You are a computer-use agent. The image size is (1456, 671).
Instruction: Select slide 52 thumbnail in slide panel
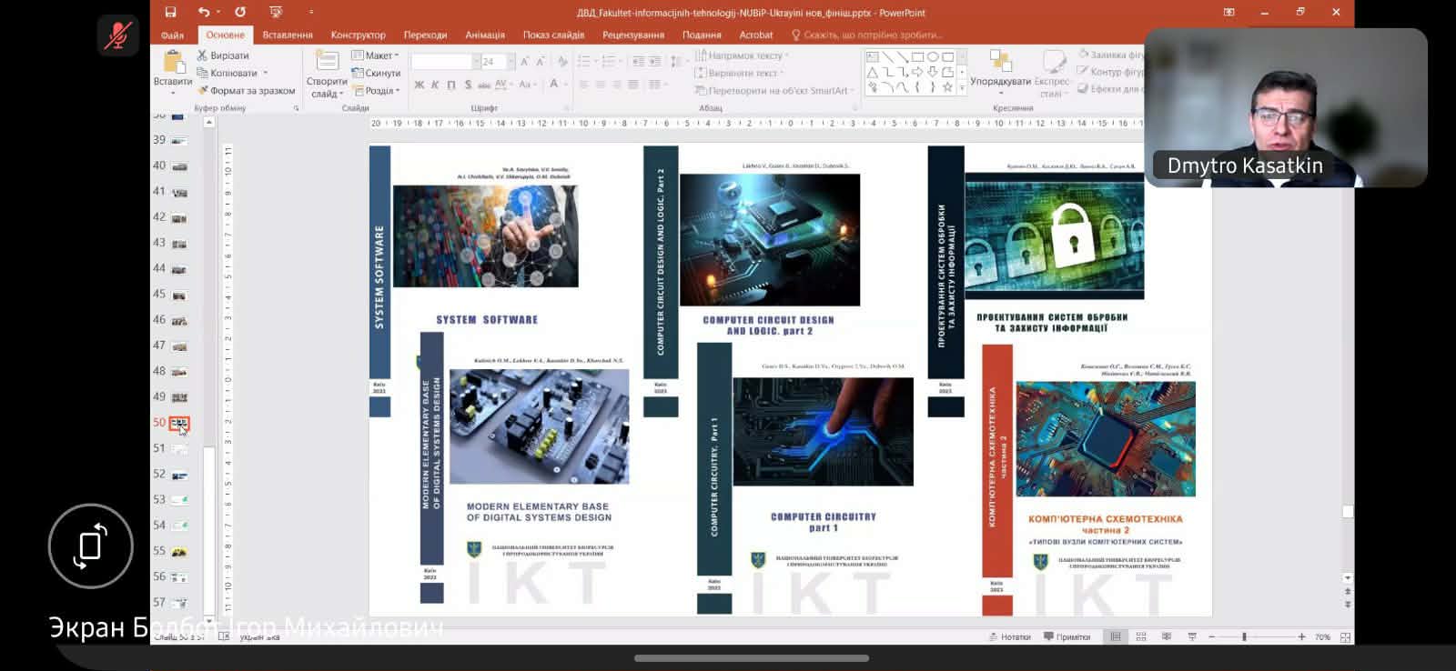point(179,475)
